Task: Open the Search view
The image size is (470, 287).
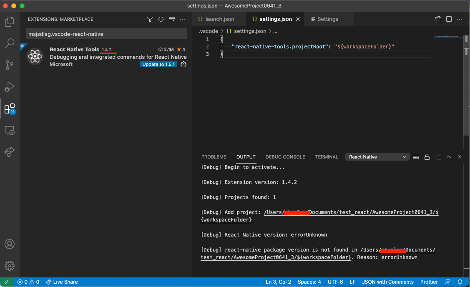Action: pos(9,43)
